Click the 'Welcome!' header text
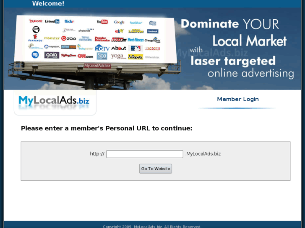The image size is (305, 228). point(48,3)
